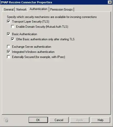Enable Domain Security (Mutual Auth TLS) checkbox

(x=13, y=27)
